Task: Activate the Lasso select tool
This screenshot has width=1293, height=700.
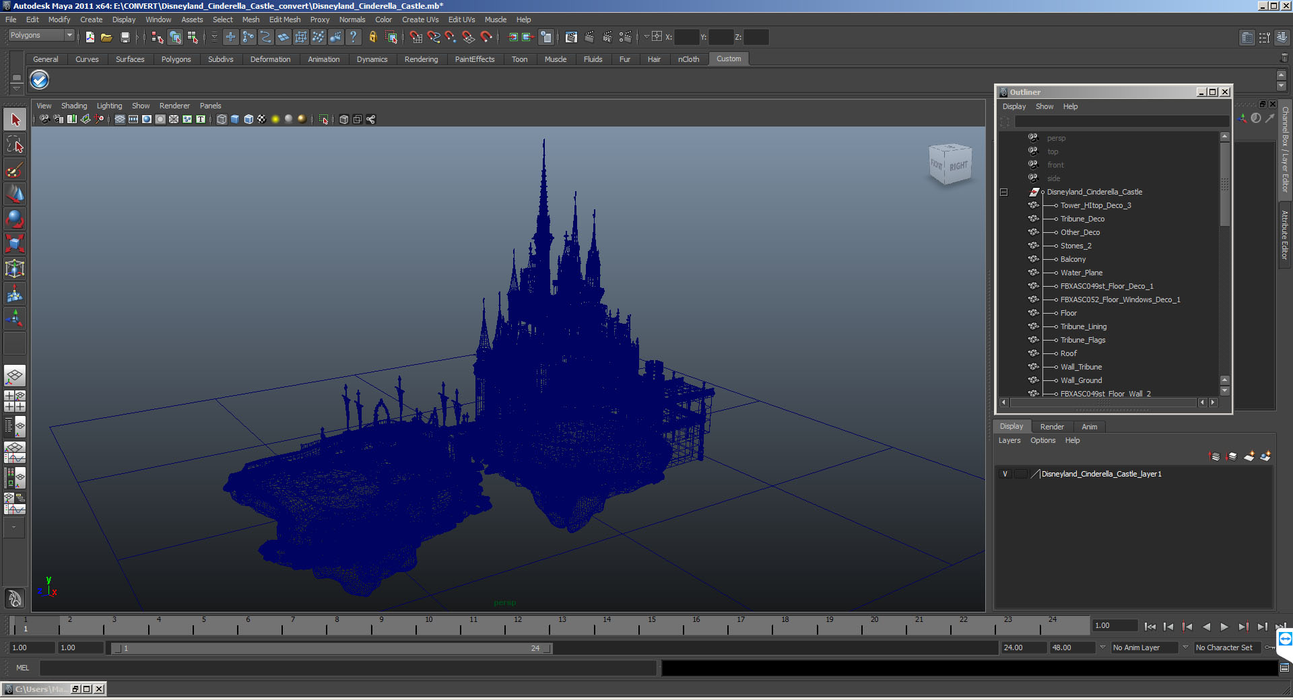Action: [x=15, y=145]
